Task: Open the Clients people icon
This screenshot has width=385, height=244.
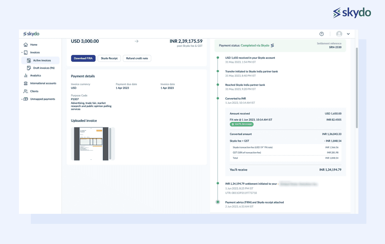Action: pos(26,91)
